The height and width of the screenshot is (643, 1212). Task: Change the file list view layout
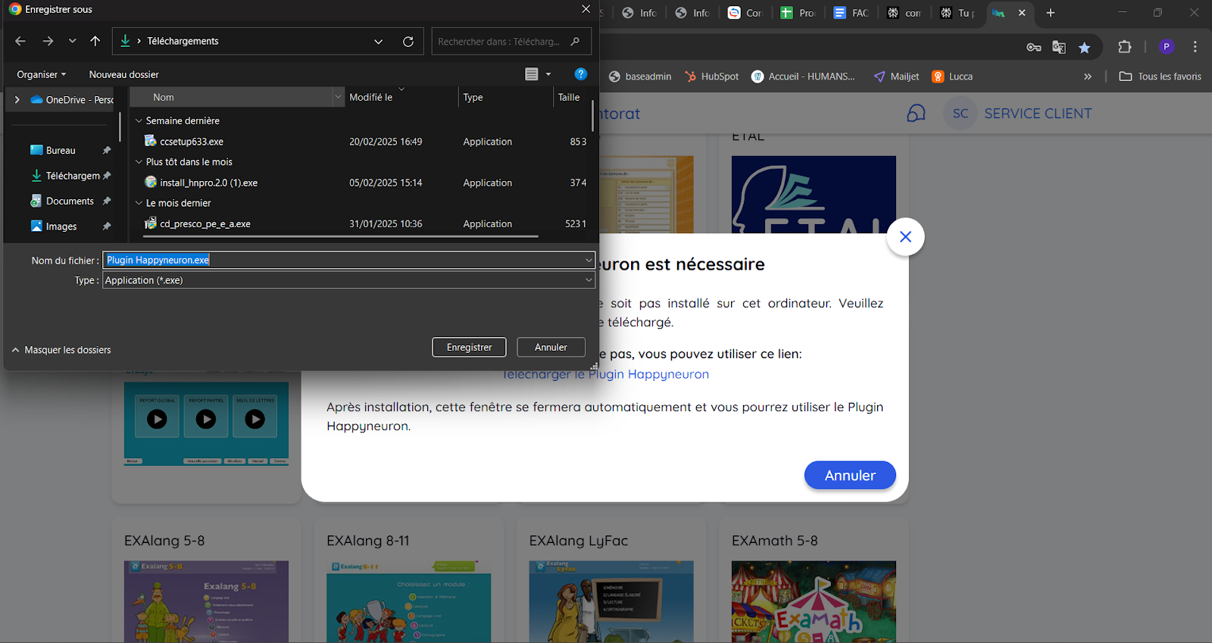pyautogui.click(x=532, y=74)
